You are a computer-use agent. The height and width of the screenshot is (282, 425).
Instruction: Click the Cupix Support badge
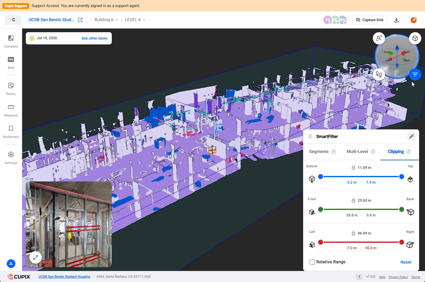[16, 6]
